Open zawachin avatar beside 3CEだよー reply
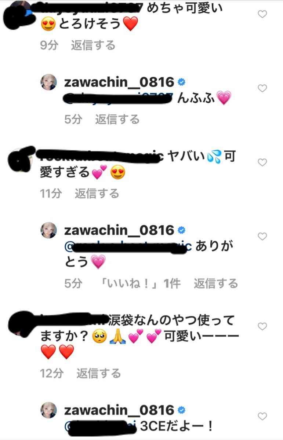Screen dimensions: 283x440 [48, 410]
